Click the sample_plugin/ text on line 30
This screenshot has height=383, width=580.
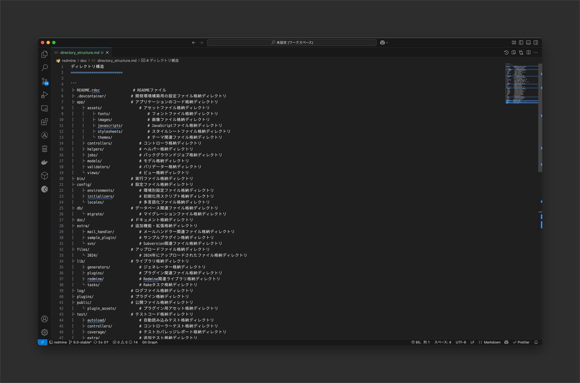point(102,237)
